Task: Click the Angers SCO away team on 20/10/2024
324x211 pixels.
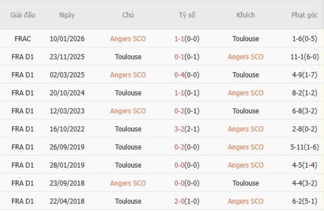Action: [x=245, y=93]
